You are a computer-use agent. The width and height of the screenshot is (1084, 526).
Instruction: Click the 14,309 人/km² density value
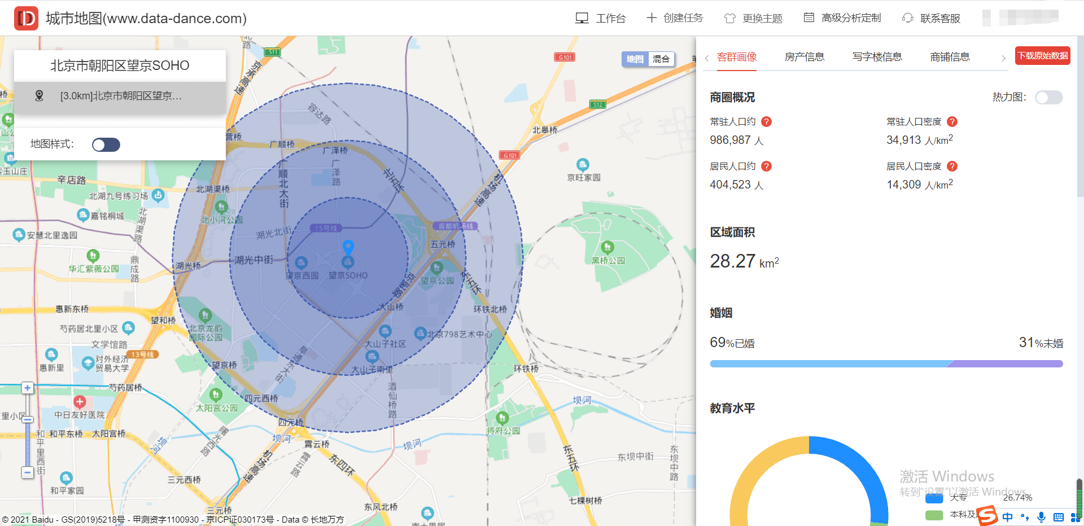920,184
